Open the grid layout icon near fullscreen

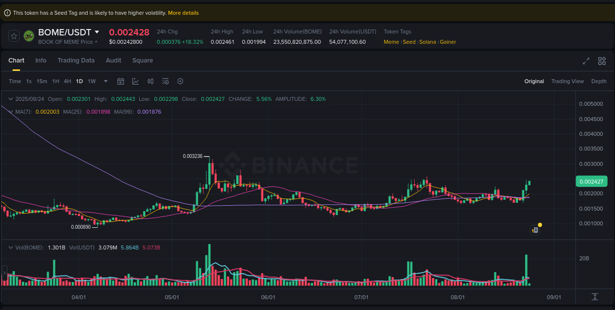pos(602,61)
